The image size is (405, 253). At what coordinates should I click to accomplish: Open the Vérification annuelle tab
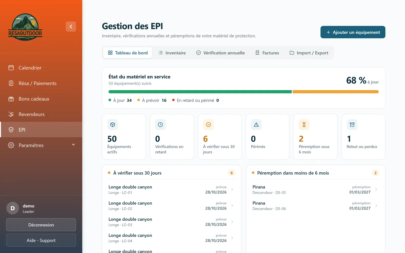[x=220, y=53]
